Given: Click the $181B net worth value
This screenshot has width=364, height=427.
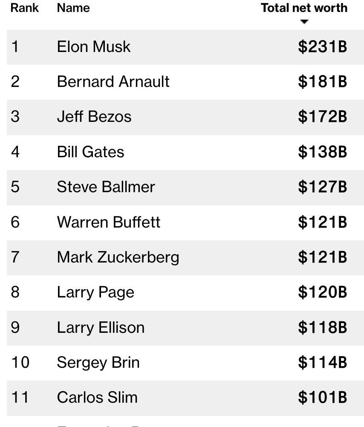Looking at the screenshot, I should pos(322,81).
